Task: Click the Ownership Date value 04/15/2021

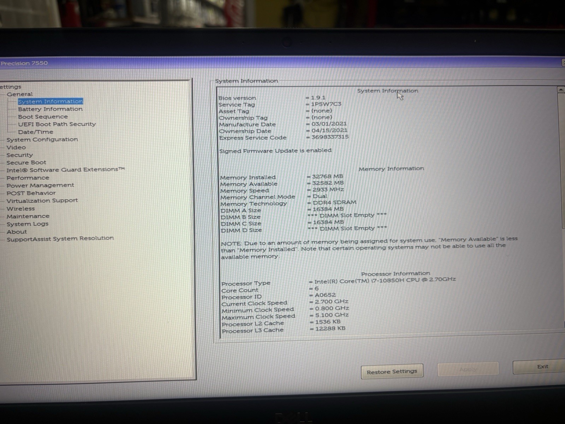Action: (329, 130)
